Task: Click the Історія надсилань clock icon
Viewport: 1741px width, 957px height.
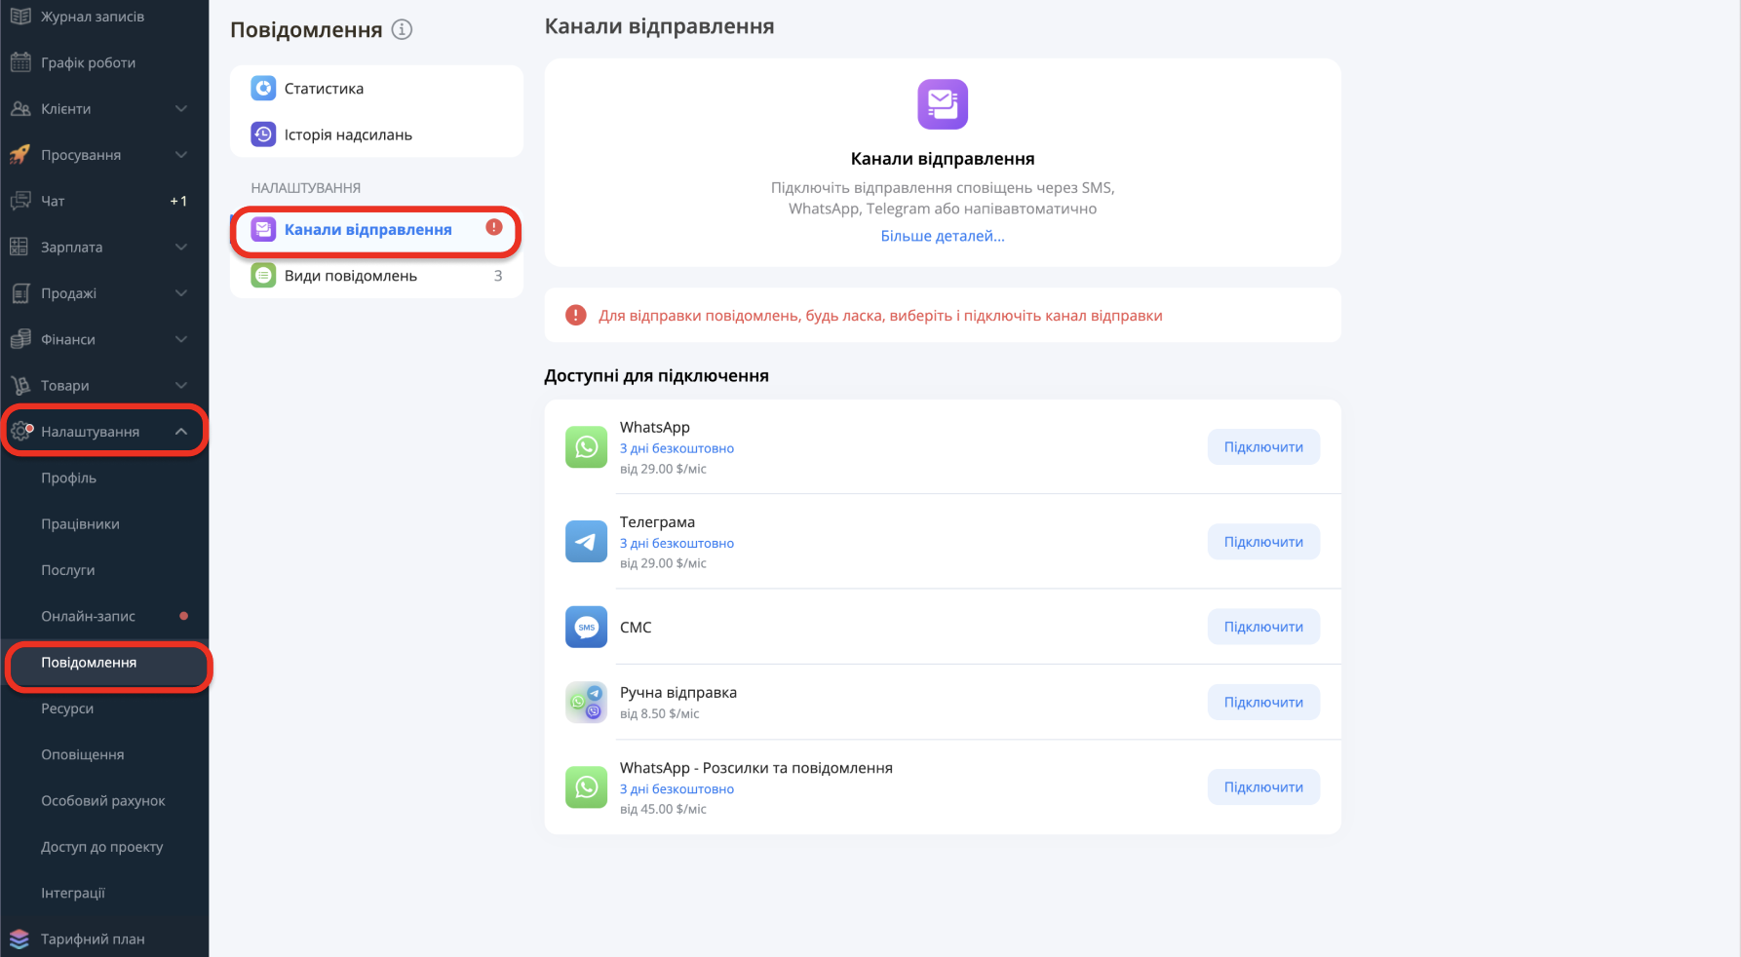Action: [x=263, y=134]
